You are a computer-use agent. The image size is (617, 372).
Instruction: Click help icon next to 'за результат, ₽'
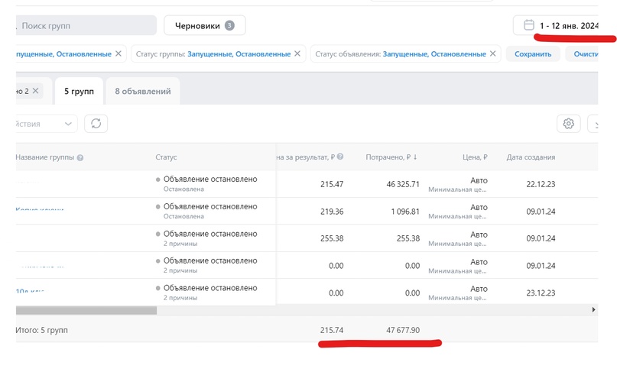pyautogui.click(x=340, y=157)
